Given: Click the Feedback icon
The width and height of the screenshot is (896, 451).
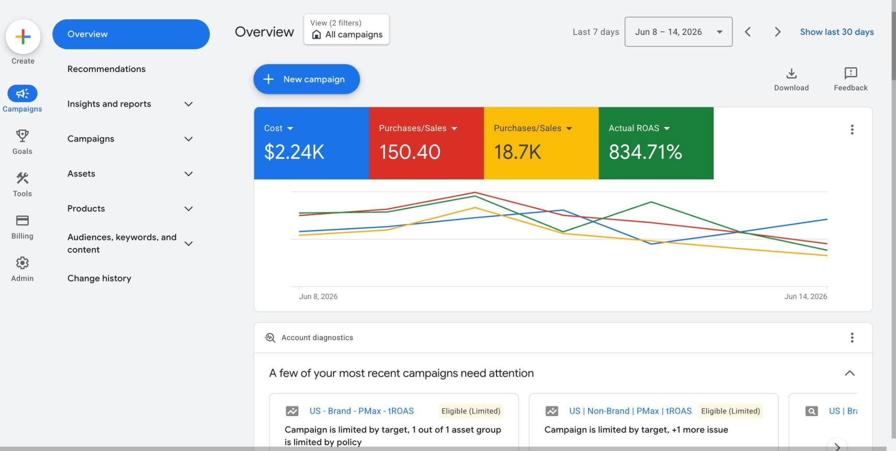Looking at the screenshot, I should click(x=851, y=73).
